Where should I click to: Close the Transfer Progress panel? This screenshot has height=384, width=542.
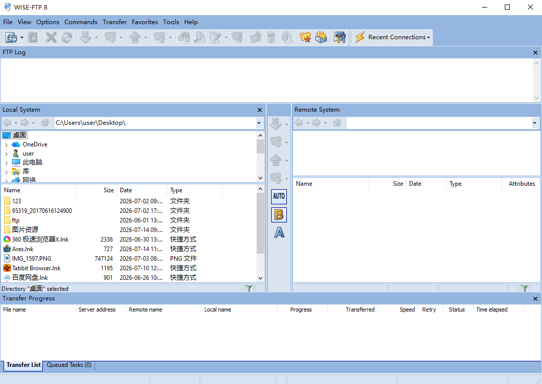coord(535,298)
